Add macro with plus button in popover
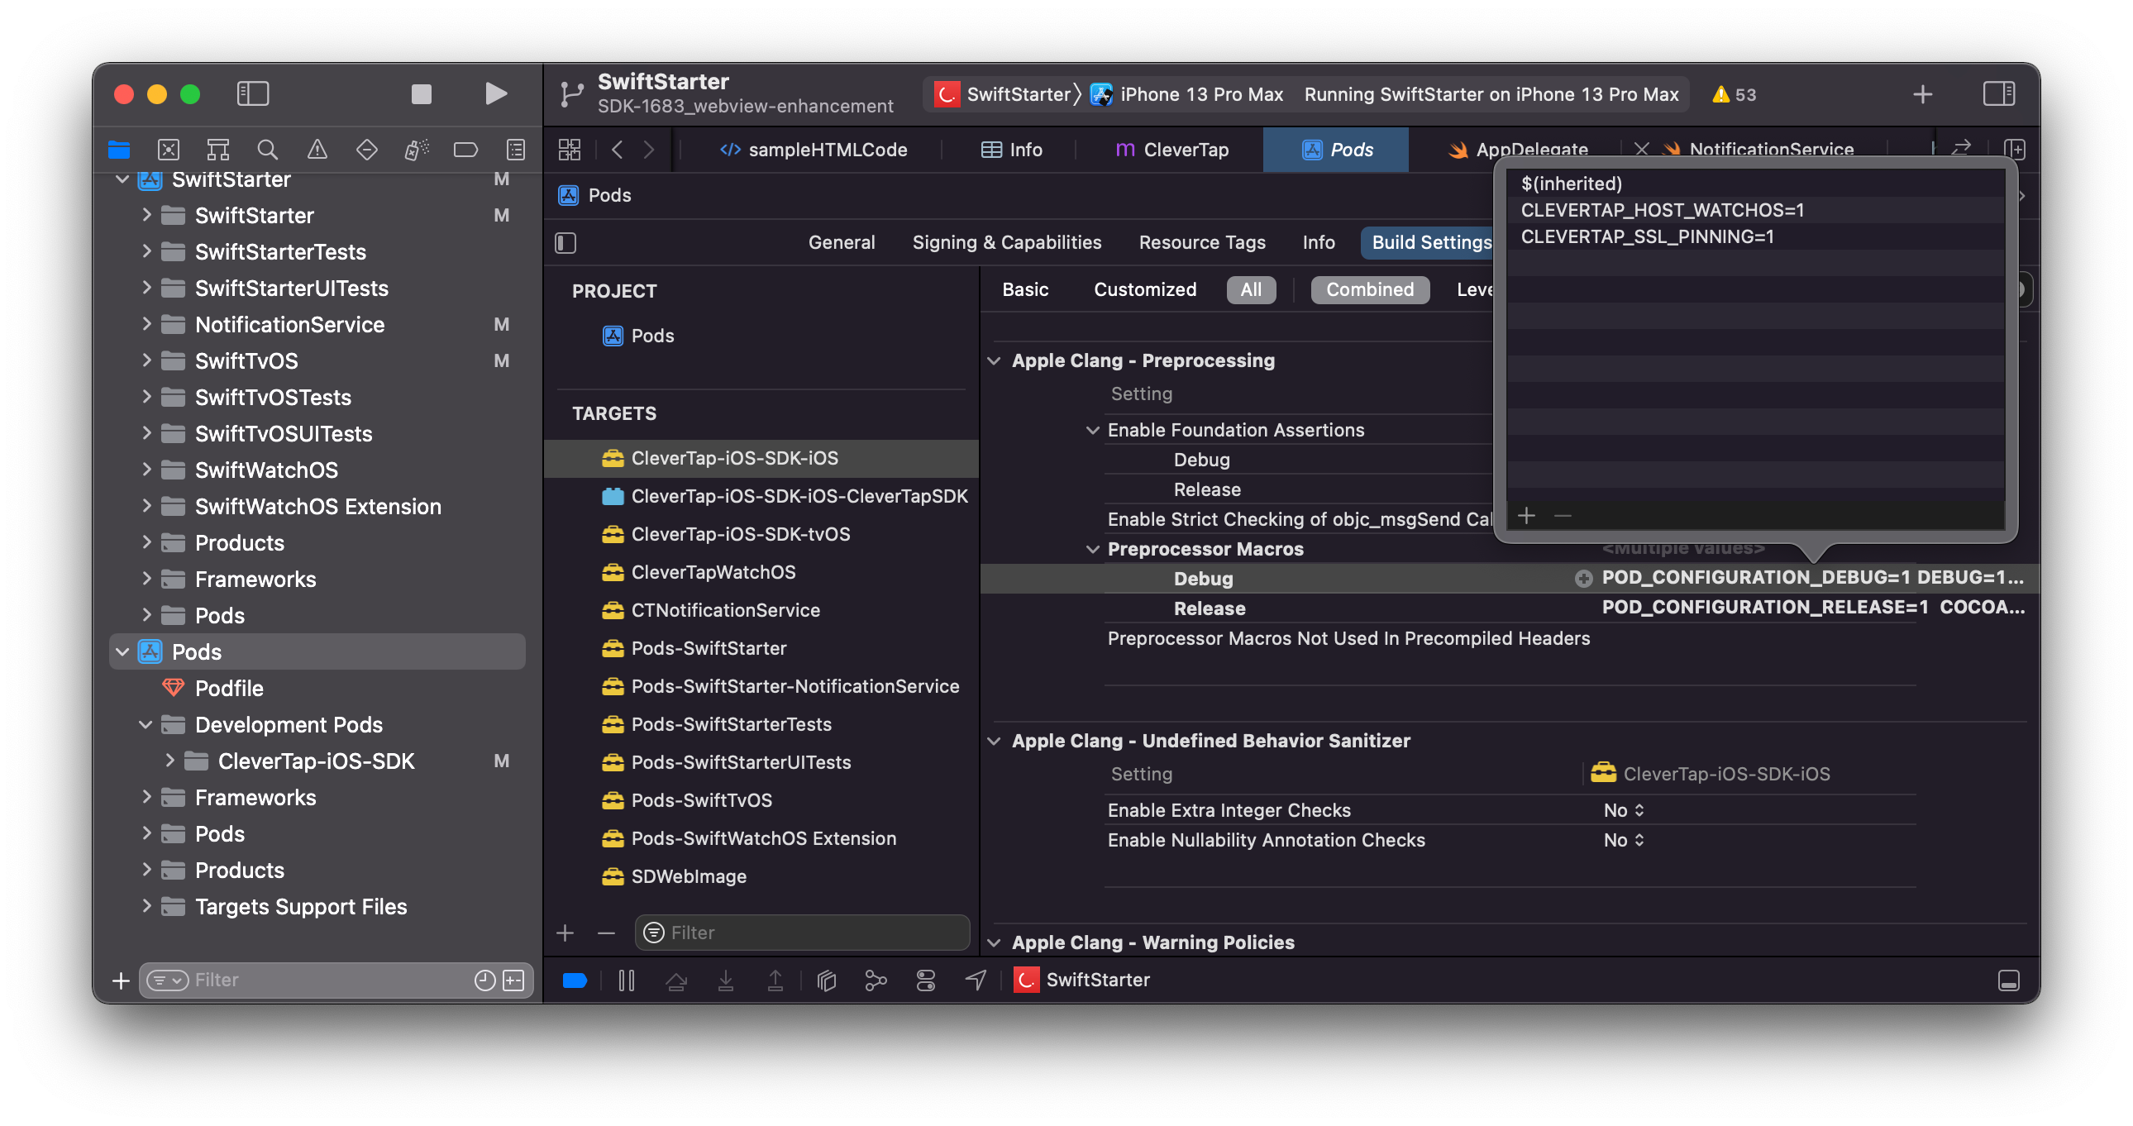Screen dimensions: 2133x1126 [x=1526, y=516]
